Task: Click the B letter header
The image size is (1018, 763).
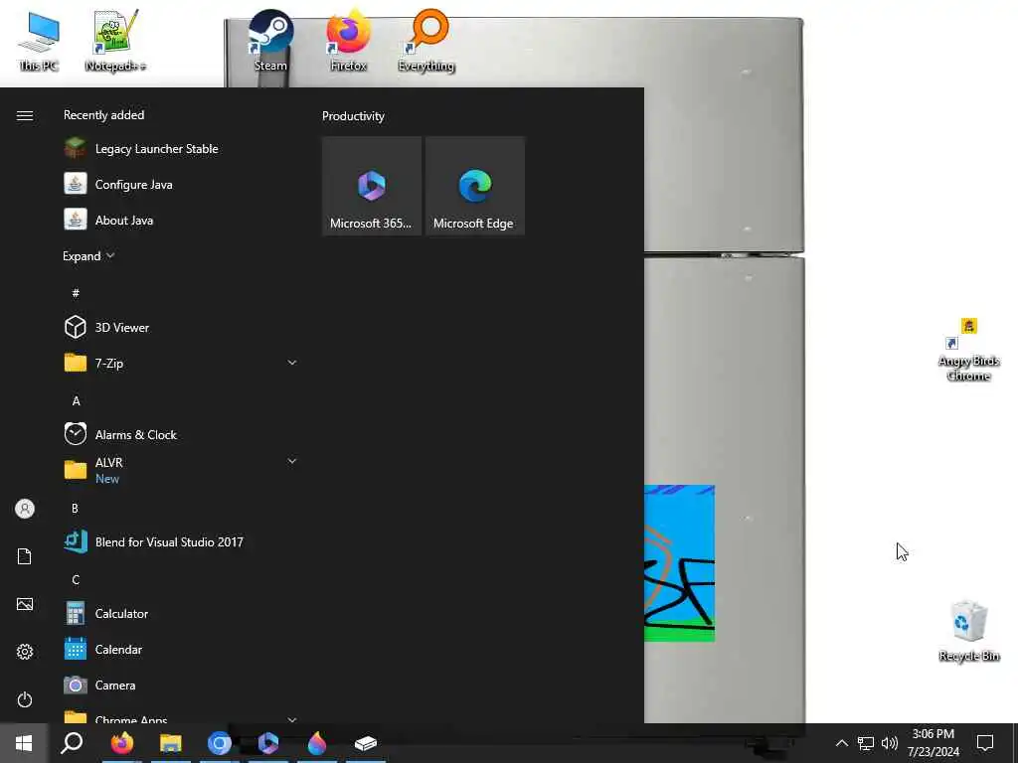Action: (75, 508)
